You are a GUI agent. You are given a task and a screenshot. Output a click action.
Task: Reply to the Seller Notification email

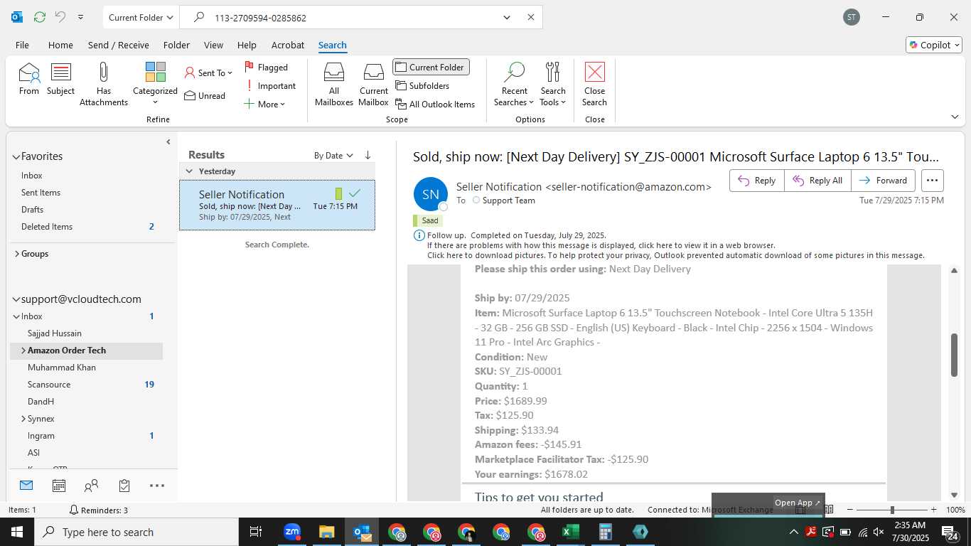point(757,181)
